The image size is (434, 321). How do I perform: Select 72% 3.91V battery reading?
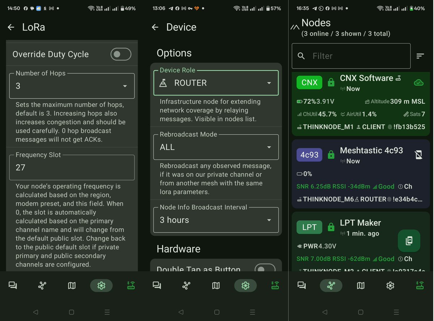click(315, 101)
